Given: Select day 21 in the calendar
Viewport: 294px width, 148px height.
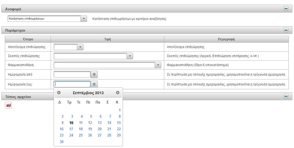Looking at the screenshot, I should pyautogui.click(x=109, y=129).
